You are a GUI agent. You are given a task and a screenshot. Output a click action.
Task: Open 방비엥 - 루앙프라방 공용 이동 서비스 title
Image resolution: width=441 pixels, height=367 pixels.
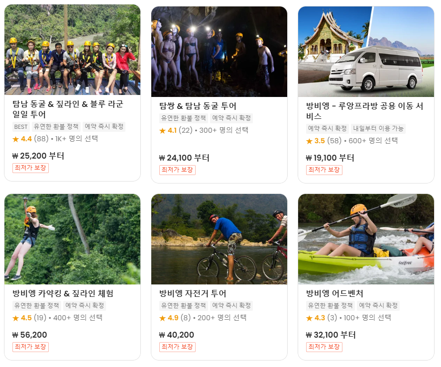coord(364,111)
